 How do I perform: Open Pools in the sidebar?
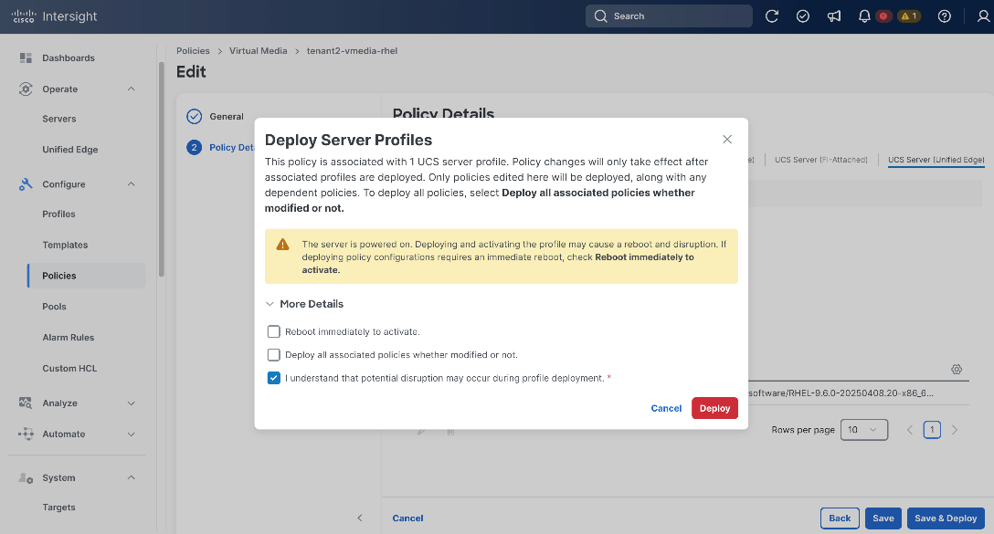(x=54, y=307)
